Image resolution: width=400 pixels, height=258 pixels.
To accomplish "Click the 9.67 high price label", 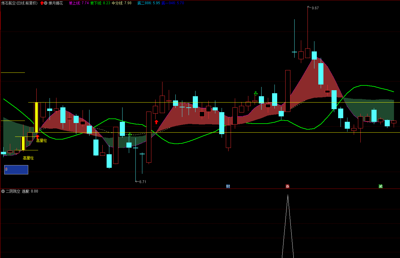I will (x=315, y=8).
